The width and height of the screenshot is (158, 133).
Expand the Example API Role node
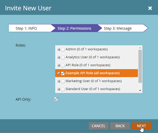tap(59, 73)
